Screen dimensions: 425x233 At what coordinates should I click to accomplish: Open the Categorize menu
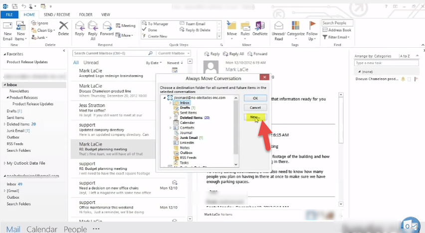pyautogui.click(x=296, y=31)
